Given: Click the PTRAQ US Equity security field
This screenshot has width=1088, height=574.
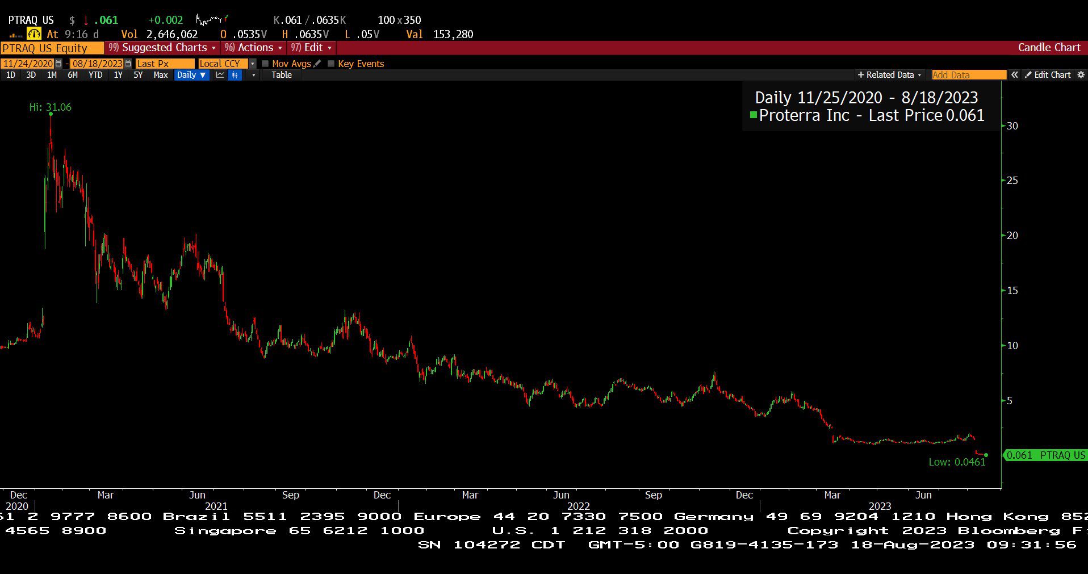Looking at the screenshot, I should [x=52, y=48].
